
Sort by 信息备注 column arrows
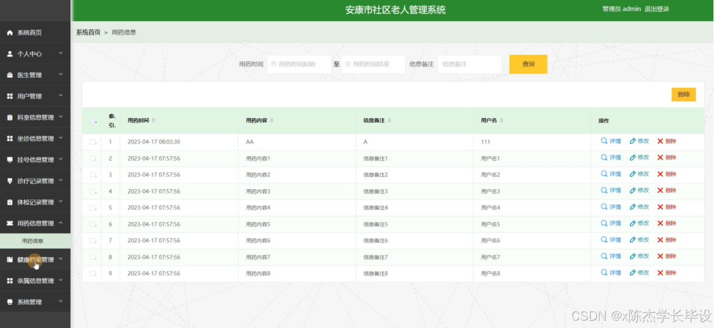(389, 120)
